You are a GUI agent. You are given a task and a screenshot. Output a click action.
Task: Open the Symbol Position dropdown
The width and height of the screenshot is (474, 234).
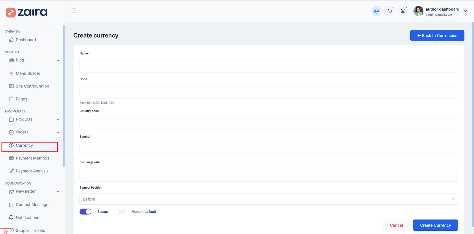[268, 199]
